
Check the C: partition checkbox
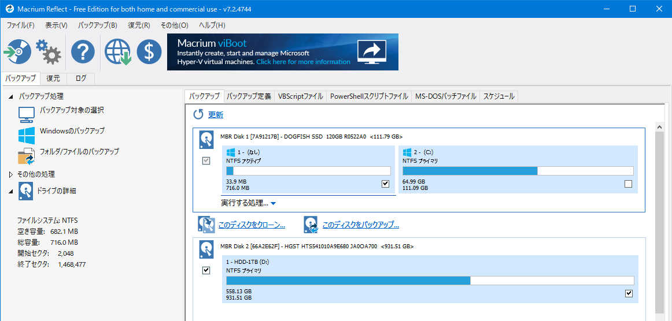click(x=628, y=184)
